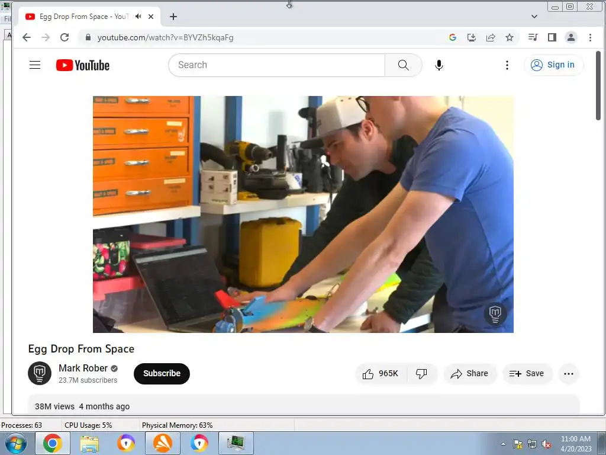Switch to Chrome in the taskbar
Screen dimensions: 606x455
point(53,443)
